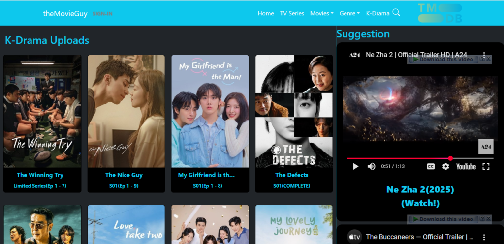Open The Defects poster thumbnail
The image size is (504, 244).
tap(294, 111)
